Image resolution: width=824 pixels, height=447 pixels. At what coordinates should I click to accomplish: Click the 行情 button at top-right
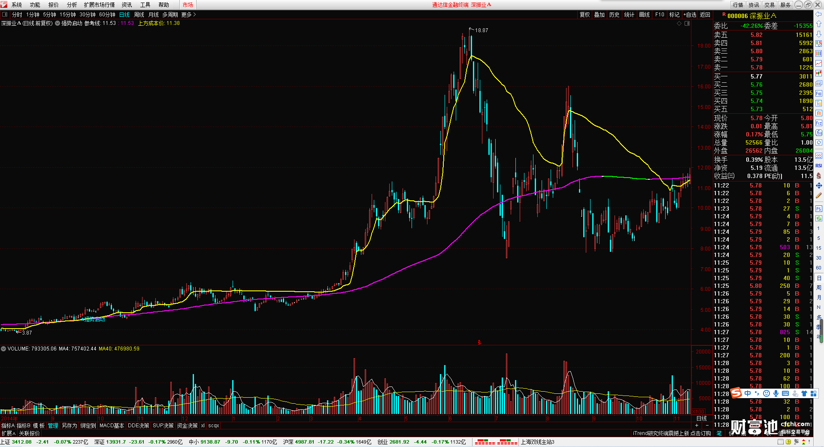738,5
